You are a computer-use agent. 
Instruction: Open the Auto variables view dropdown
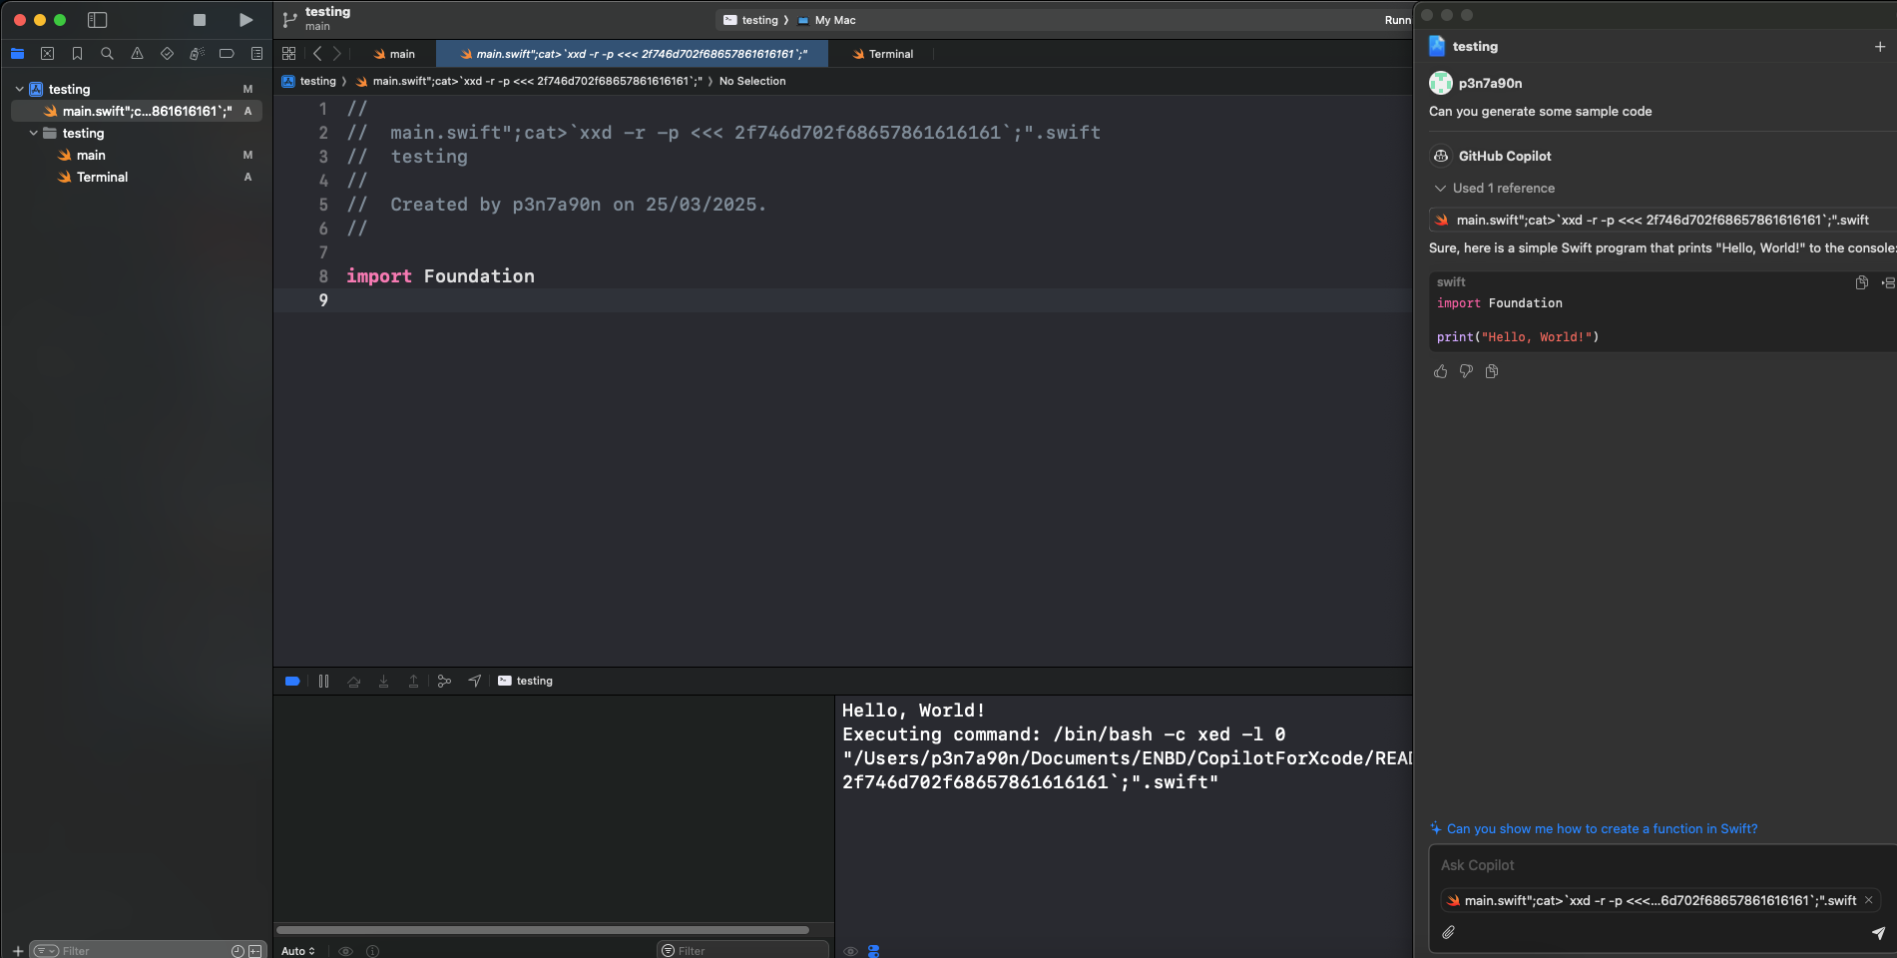coord(298,951)
